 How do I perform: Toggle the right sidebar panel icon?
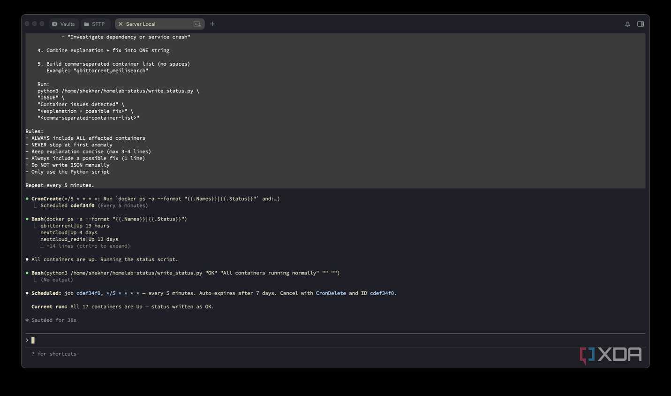click(x=641, y=24)
